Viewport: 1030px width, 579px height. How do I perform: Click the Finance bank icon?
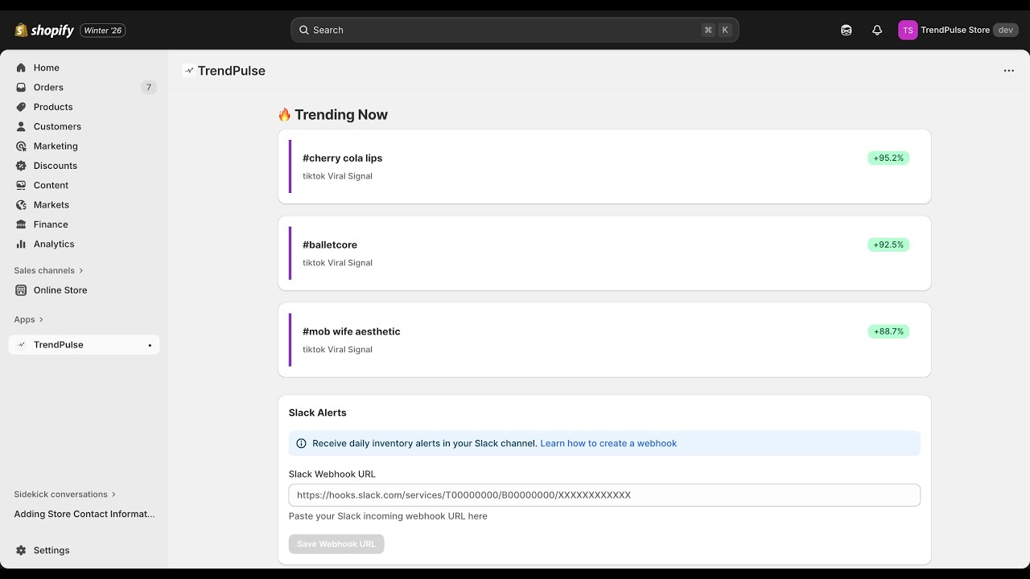(x=21, y=224)
